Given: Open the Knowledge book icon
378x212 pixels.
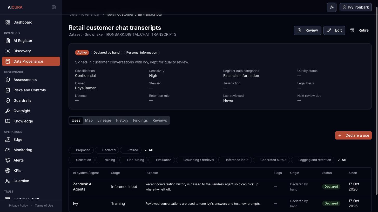Looking at the screenshot, I should coord(8,121).
